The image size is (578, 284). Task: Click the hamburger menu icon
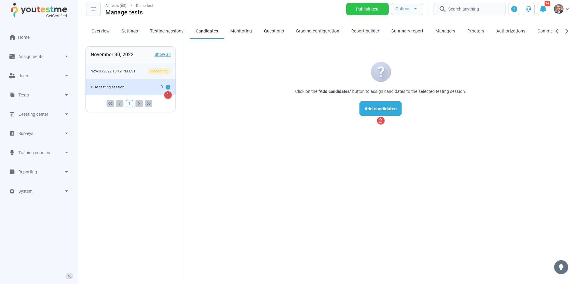pos(93,9)
